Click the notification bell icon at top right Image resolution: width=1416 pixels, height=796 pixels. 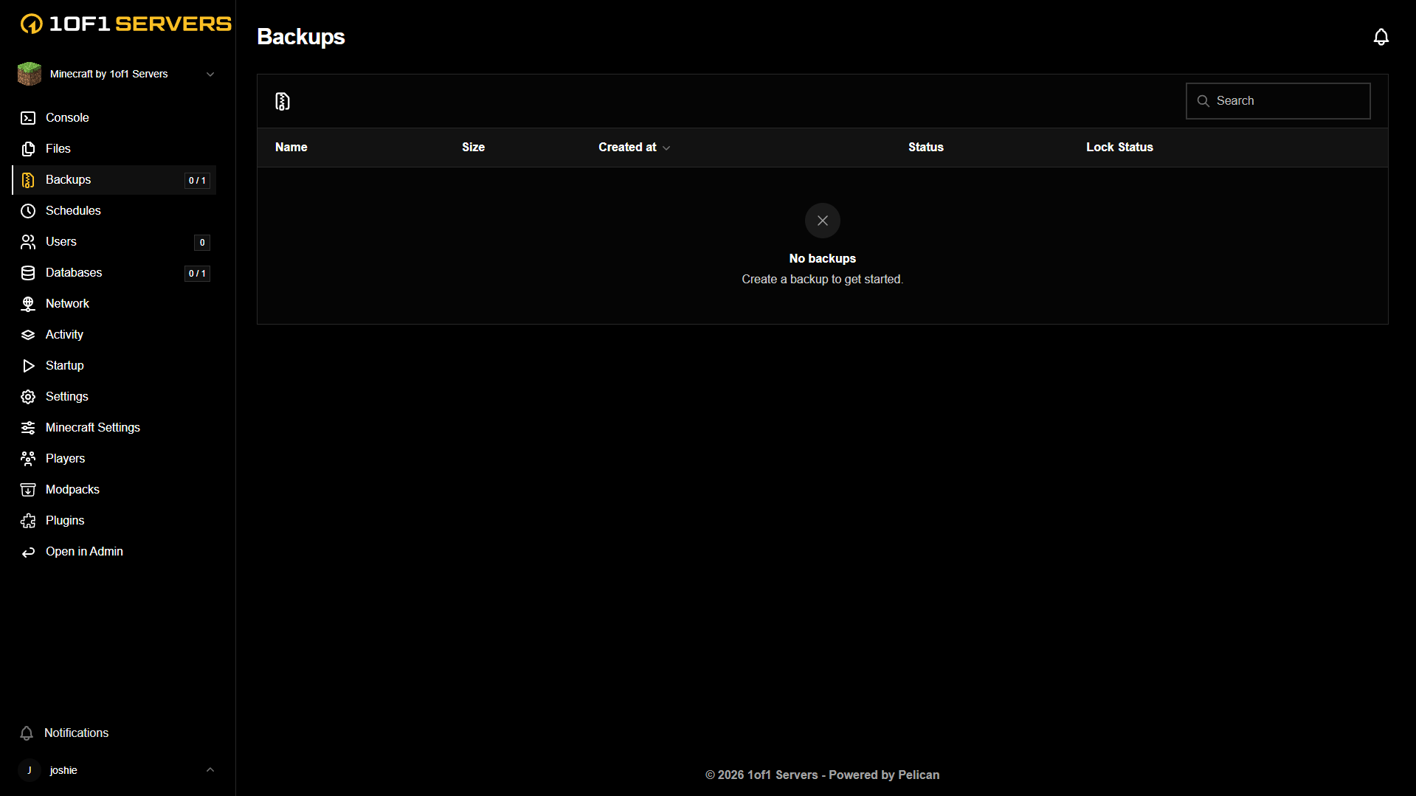click(x=1381, y=37)
